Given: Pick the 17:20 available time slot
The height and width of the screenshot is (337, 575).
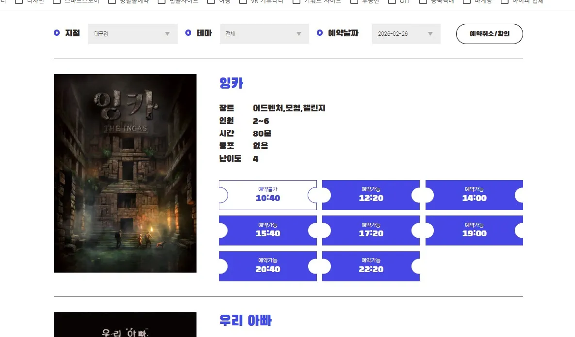Looking at the screenshot, I should click(371, 230).
